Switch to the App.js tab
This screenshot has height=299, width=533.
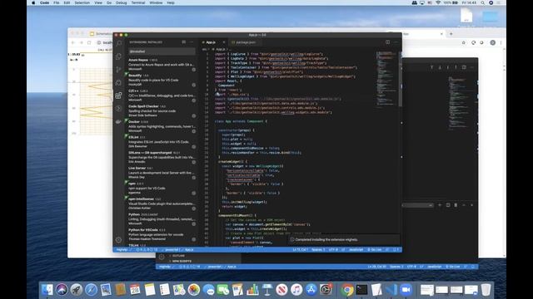[213, 42]
